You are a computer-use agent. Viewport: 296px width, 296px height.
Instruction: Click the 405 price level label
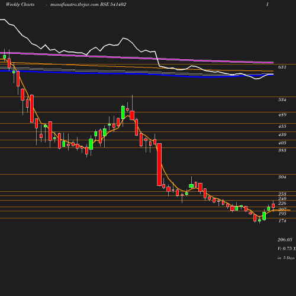(282, 143)
